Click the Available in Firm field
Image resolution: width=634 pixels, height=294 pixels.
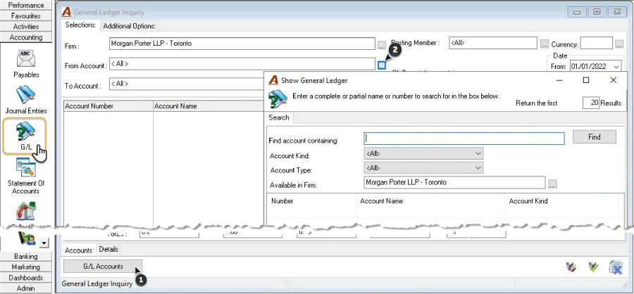454,183
